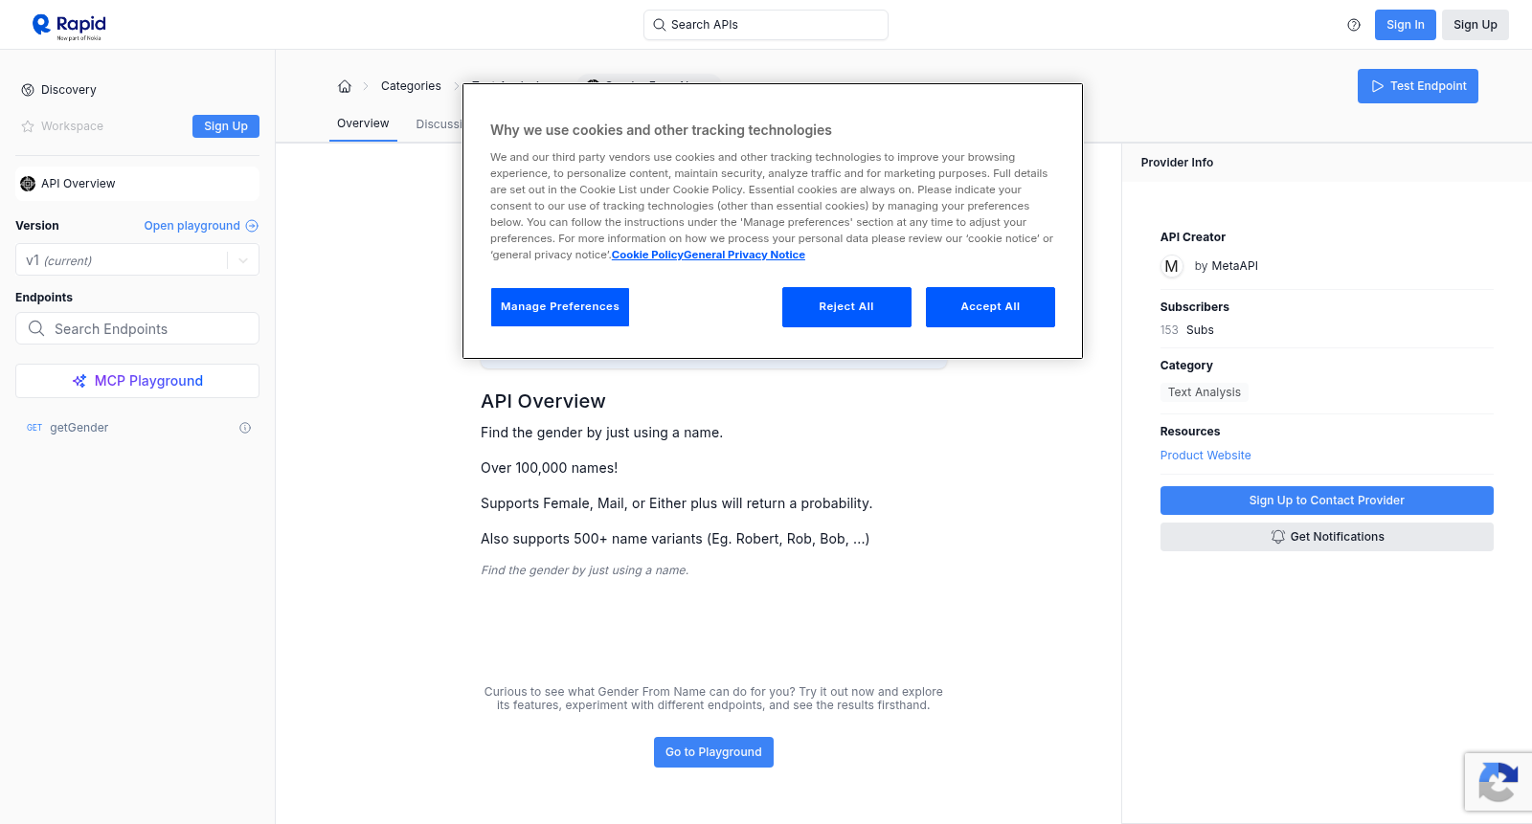Focus the Search Endpoints input field
The height and width of the screenshot is (824, 1532).
pos(138,328)
